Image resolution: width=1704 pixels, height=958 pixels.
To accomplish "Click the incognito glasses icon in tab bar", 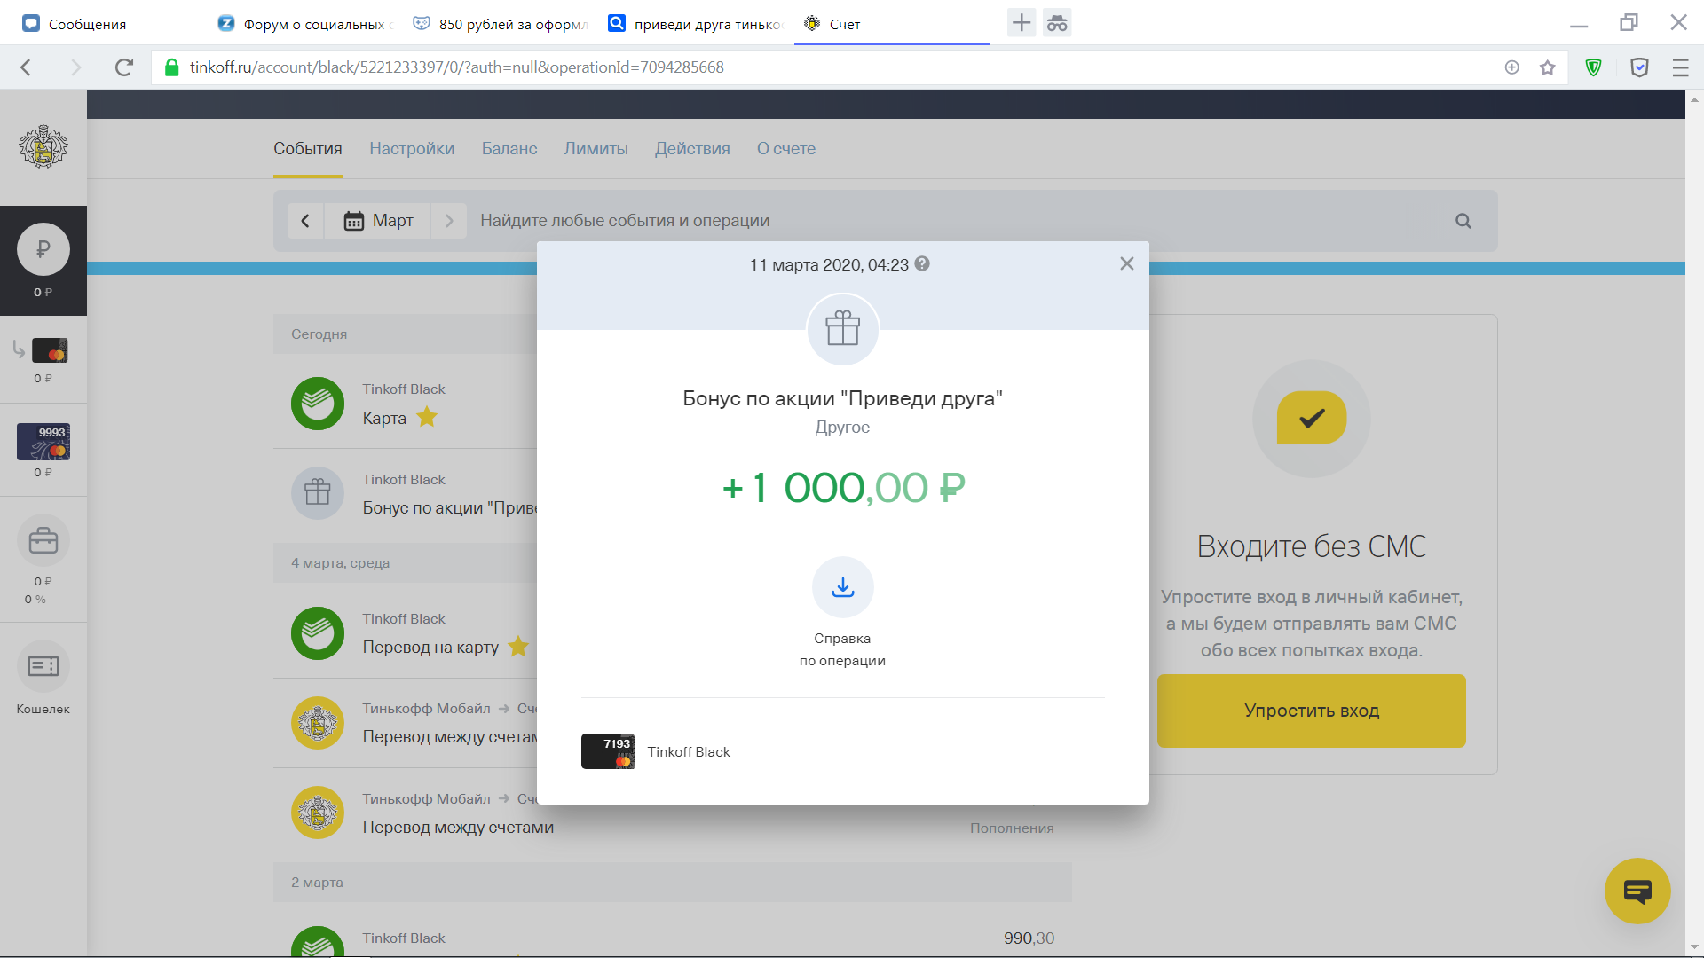I will 1057,23.
